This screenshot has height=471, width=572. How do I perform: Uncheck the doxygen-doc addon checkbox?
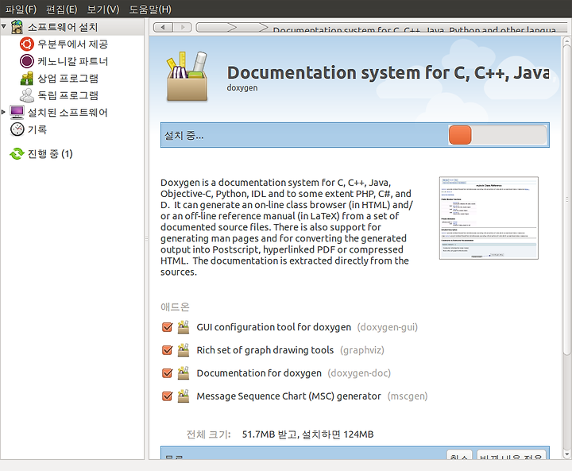point(167,373)
